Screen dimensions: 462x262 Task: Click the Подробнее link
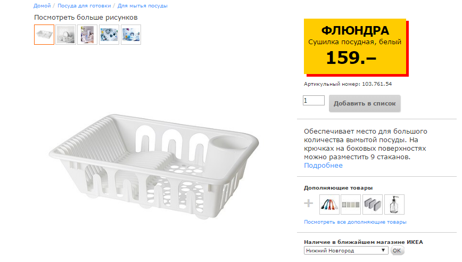(x=323, y=166)
